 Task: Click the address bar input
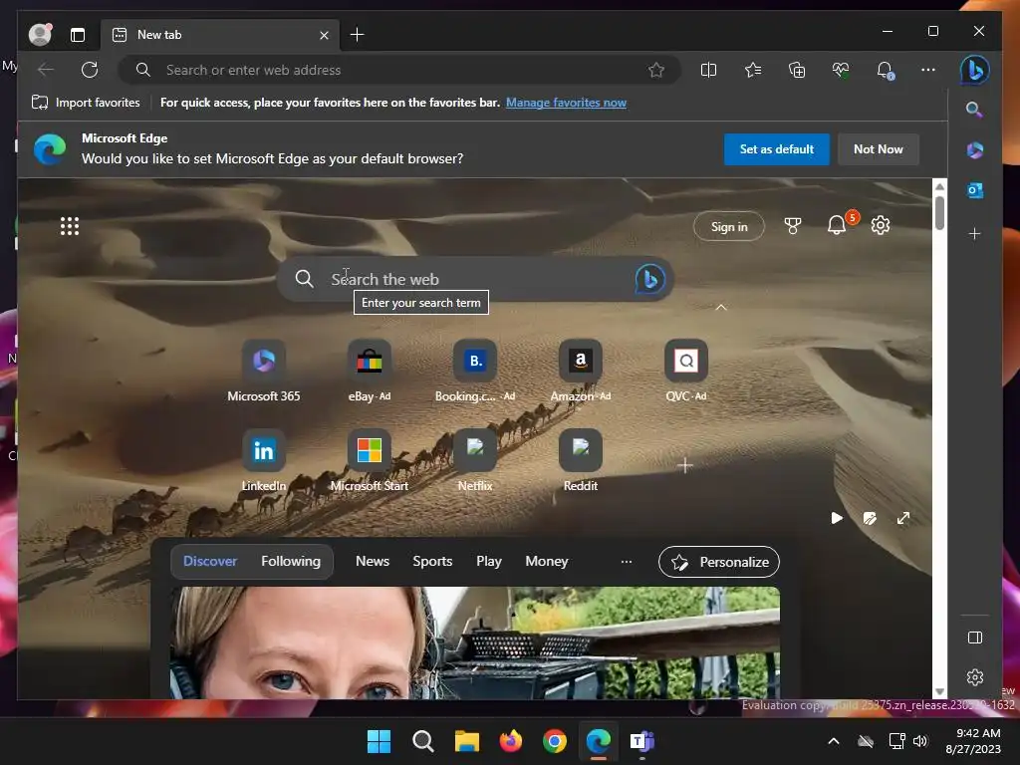tap(400, 70)
